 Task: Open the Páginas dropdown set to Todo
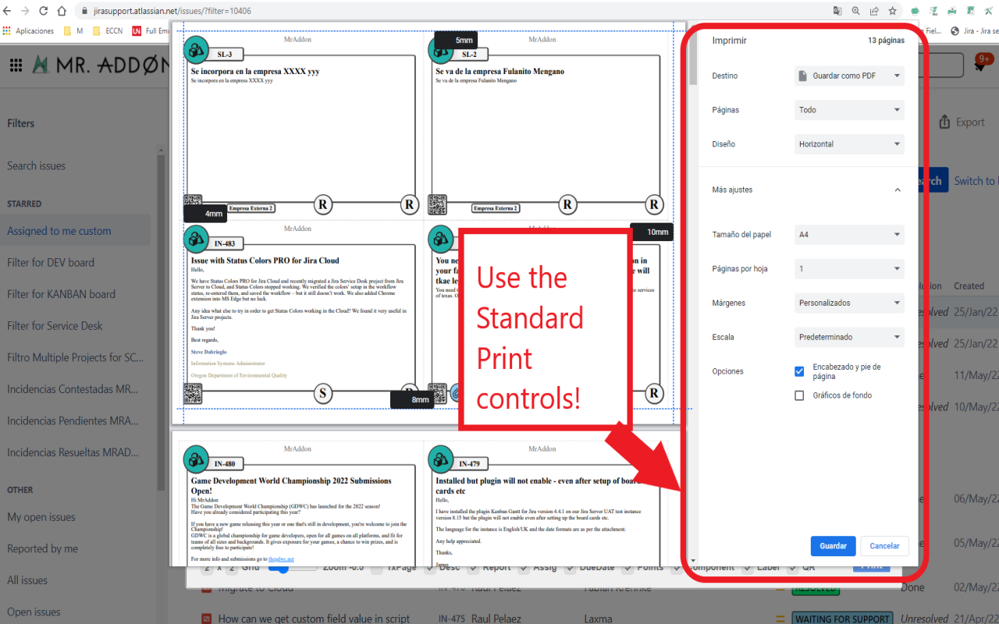coord(849,110)
